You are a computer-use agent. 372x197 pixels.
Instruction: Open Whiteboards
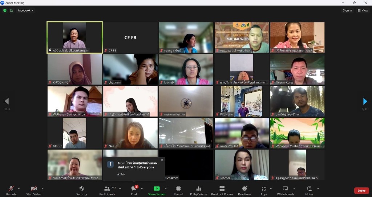pyautogui.click(x=286, y=190)
